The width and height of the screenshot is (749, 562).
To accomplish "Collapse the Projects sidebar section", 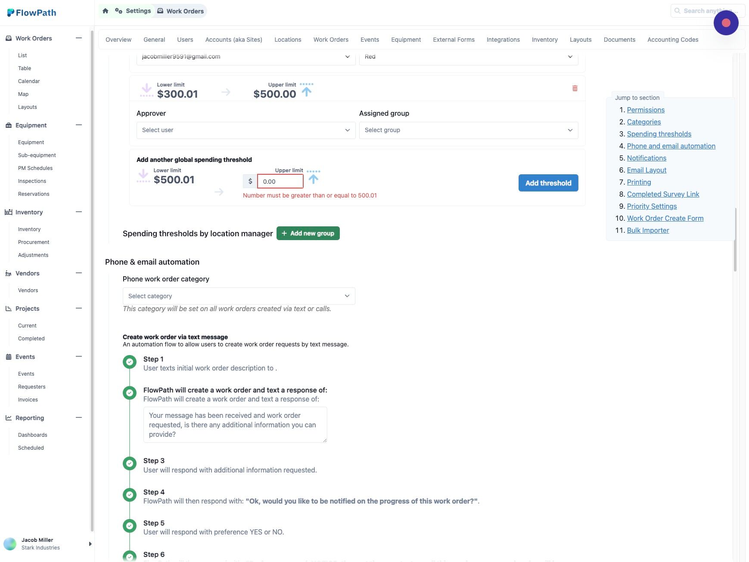I will [79, 308].
